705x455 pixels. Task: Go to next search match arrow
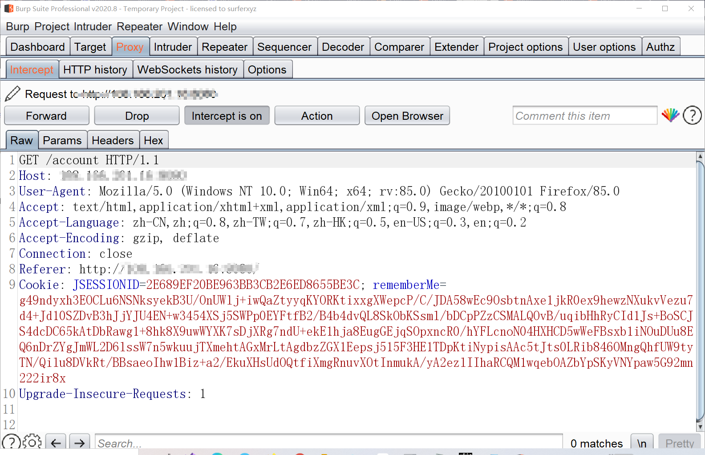click(79, 443)
